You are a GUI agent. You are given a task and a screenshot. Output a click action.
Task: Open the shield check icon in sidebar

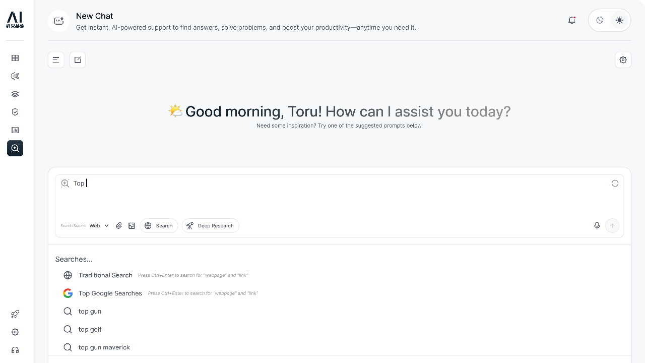pos(15,112)
